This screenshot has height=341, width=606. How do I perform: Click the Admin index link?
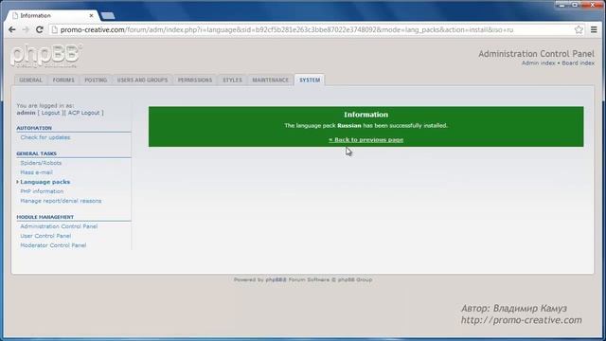(x=539, y=63)
